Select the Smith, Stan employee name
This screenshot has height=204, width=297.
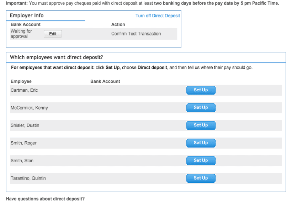(x=22, y=161)
